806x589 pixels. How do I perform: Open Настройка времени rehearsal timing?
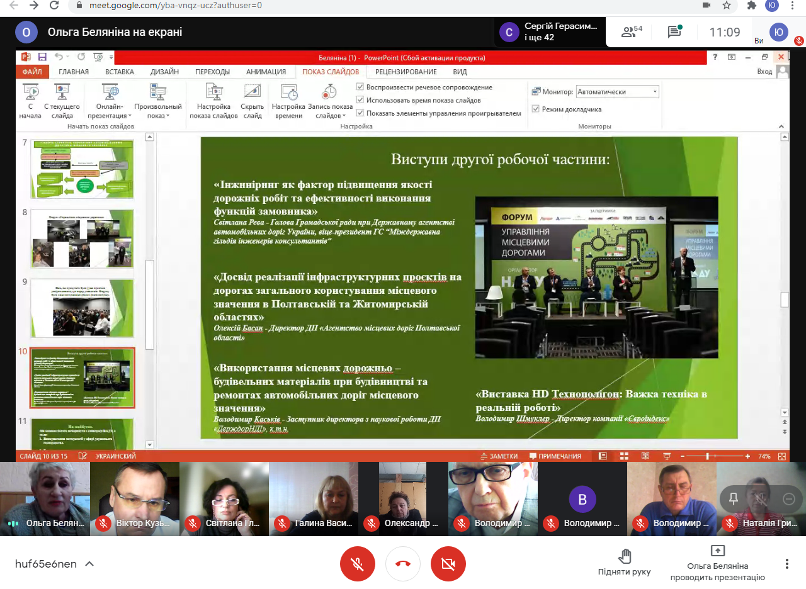289,101
